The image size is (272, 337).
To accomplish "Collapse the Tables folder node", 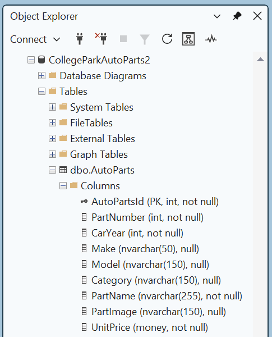I will 42,92.
